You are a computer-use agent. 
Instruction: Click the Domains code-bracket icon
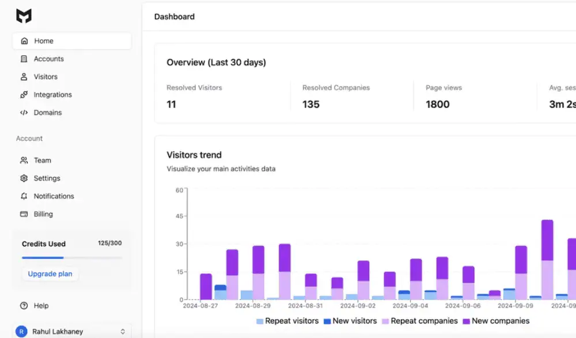(x=24, y=113)
